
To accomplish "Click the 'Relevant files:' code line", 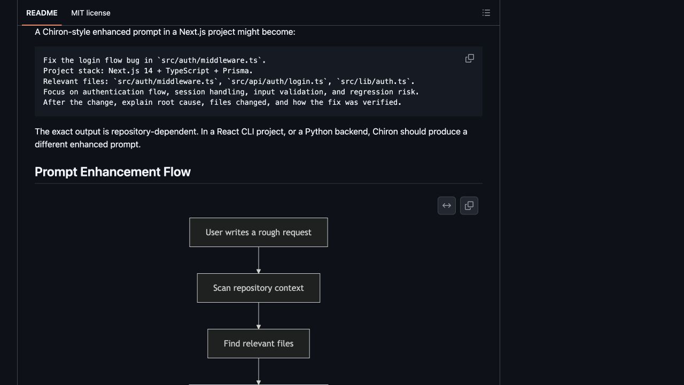I will point(229,81).
